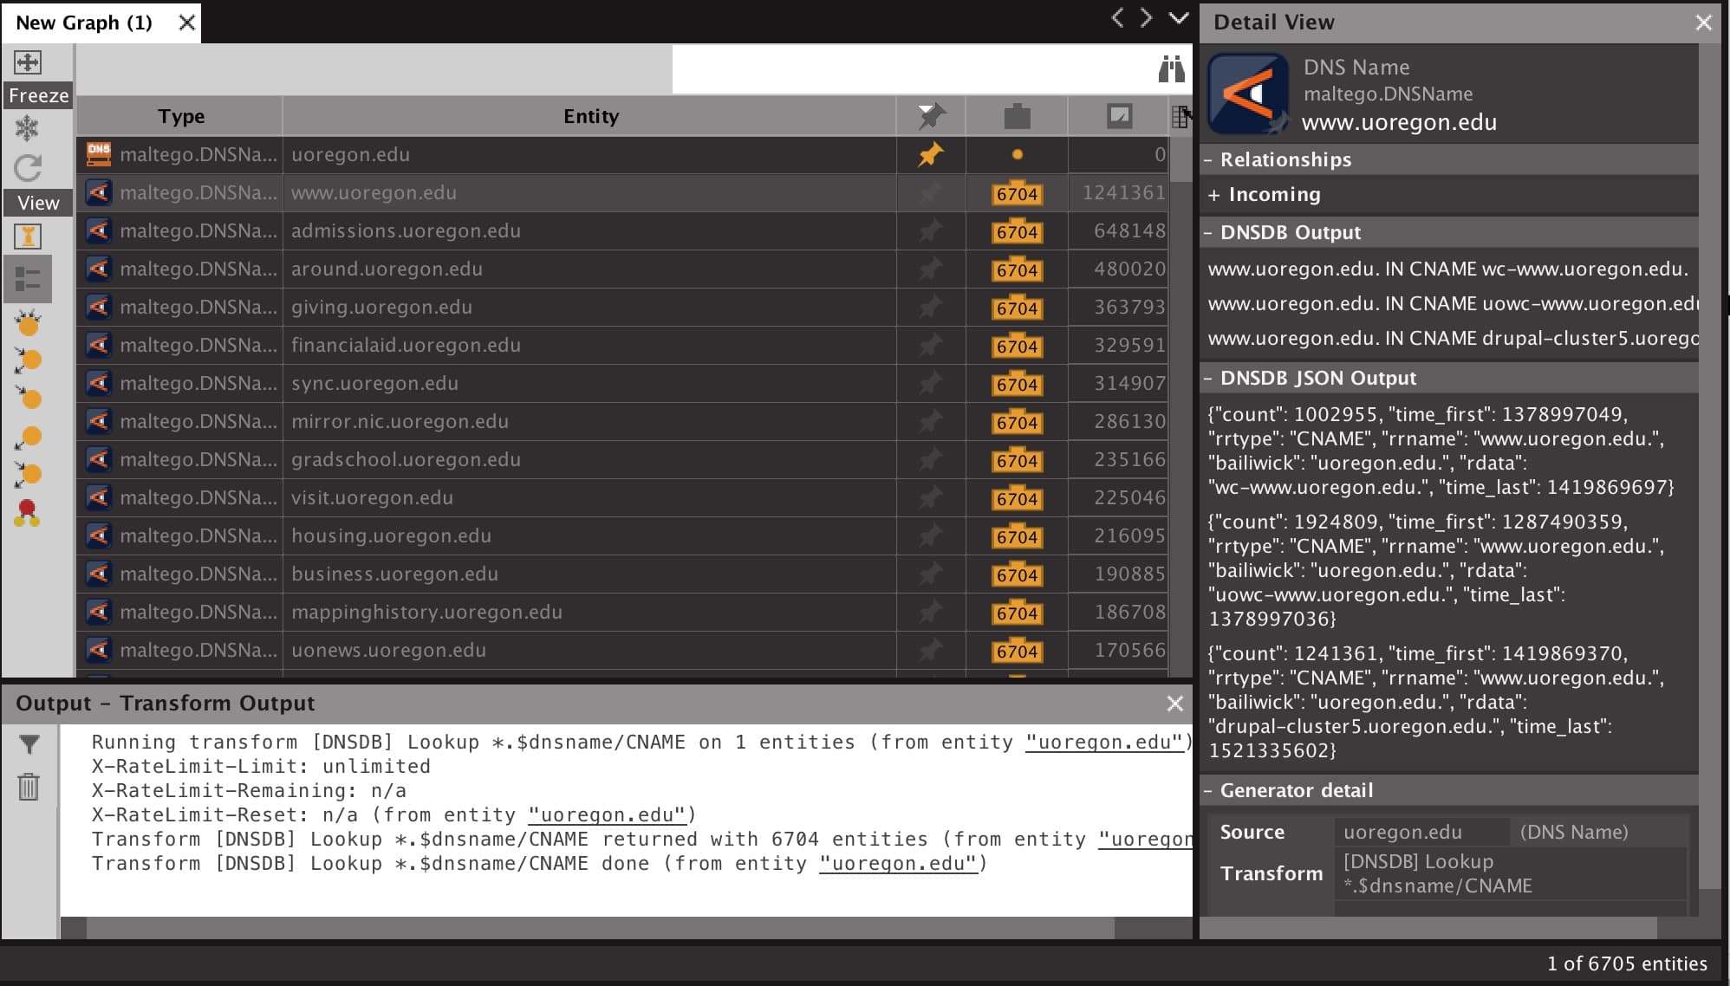Sort by the image column header icon
This screenshot has height=986, width=1730.
click(1119, 116)
